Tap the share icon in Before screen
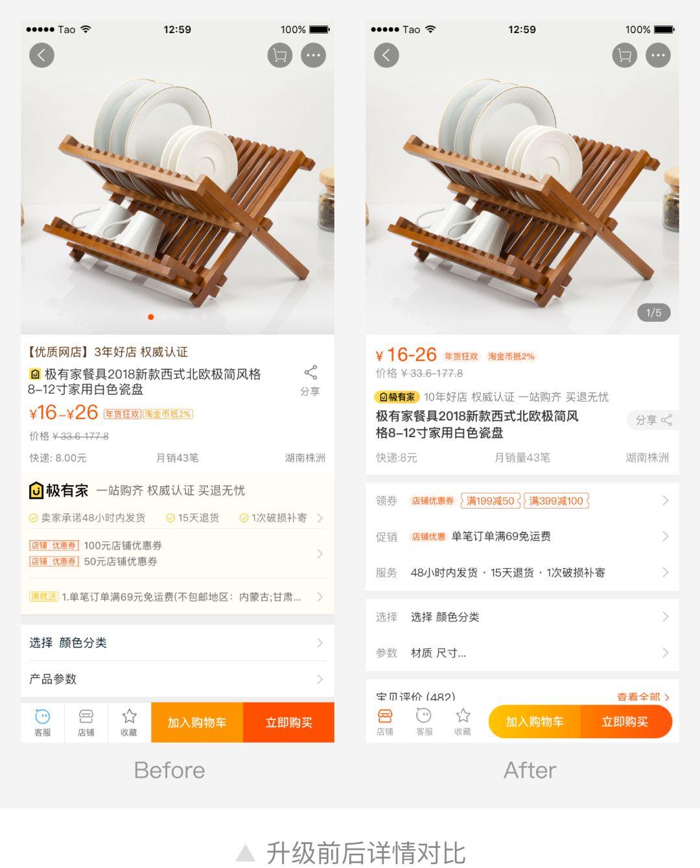Screen dimensions: 700x868 [x=310, y=380]
